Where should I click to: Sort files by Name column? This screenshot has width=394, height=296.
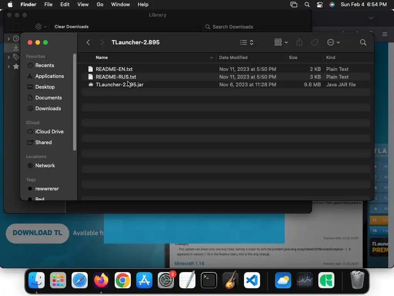tap(102, 57)
